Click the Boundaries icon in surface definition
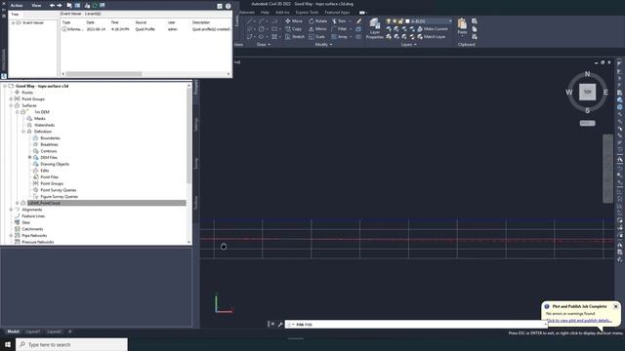The height and width of the screenshot is (351, 625). pyautogui.click(x=35, y=138)
